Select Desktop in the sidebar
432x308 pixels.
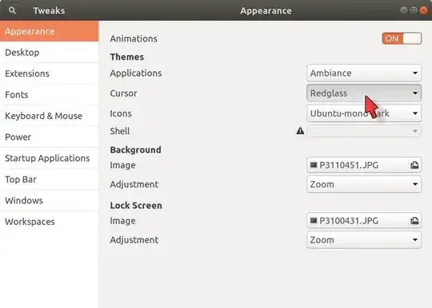50,53
